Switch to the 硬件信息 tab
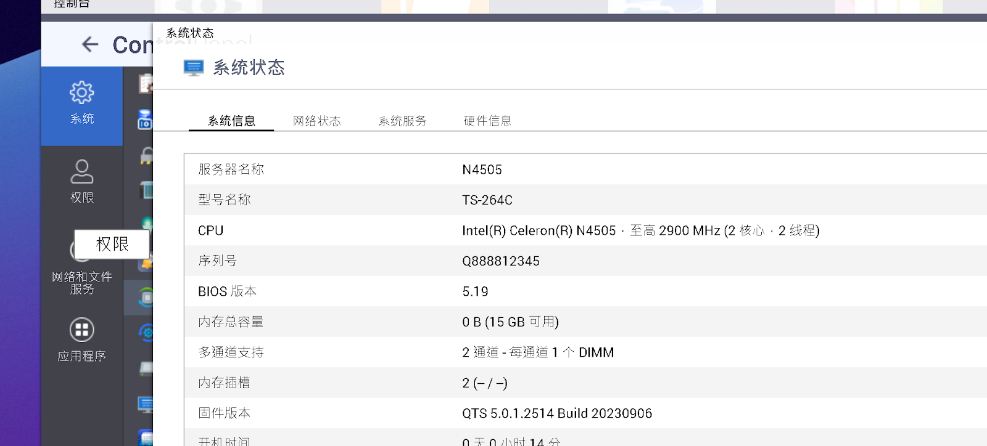The width and height of the screenshot is (987, 446). click(x=487, y=121)
